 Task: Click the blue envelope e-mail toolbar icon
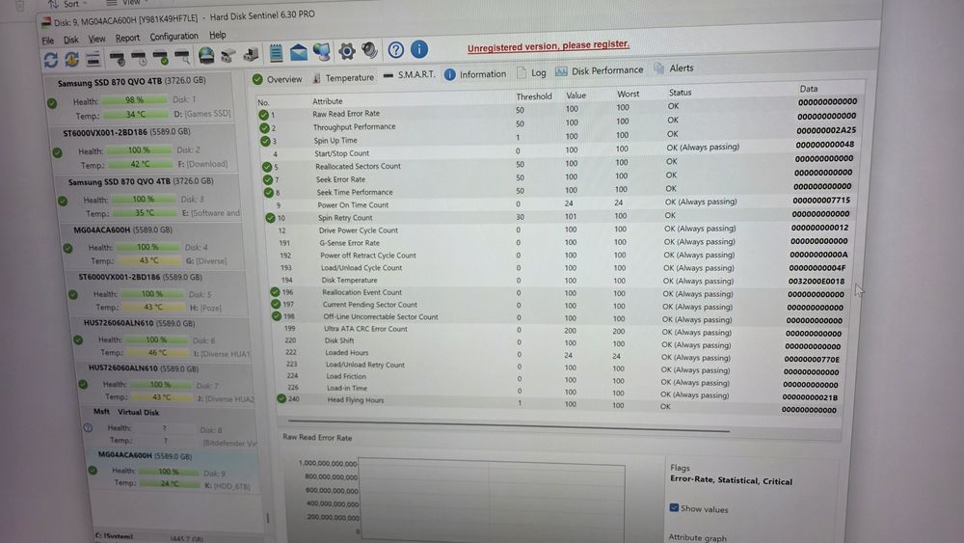tap(299, 52)
